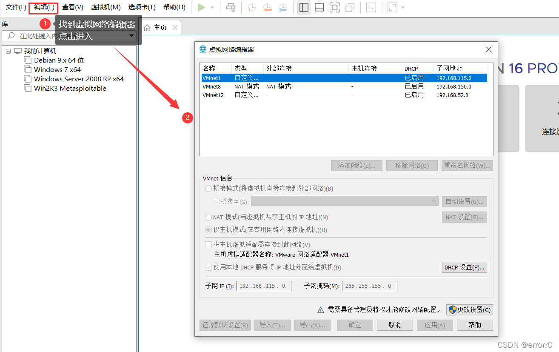Viewport: 559px width, 352px height.
Task: Select the VMnet8 NAT row
Action: [x=344, y=86]
